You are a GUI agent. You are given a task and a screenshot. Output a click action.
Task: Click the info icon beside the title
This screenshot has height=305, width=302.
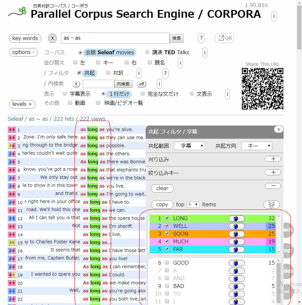[274, 16]
